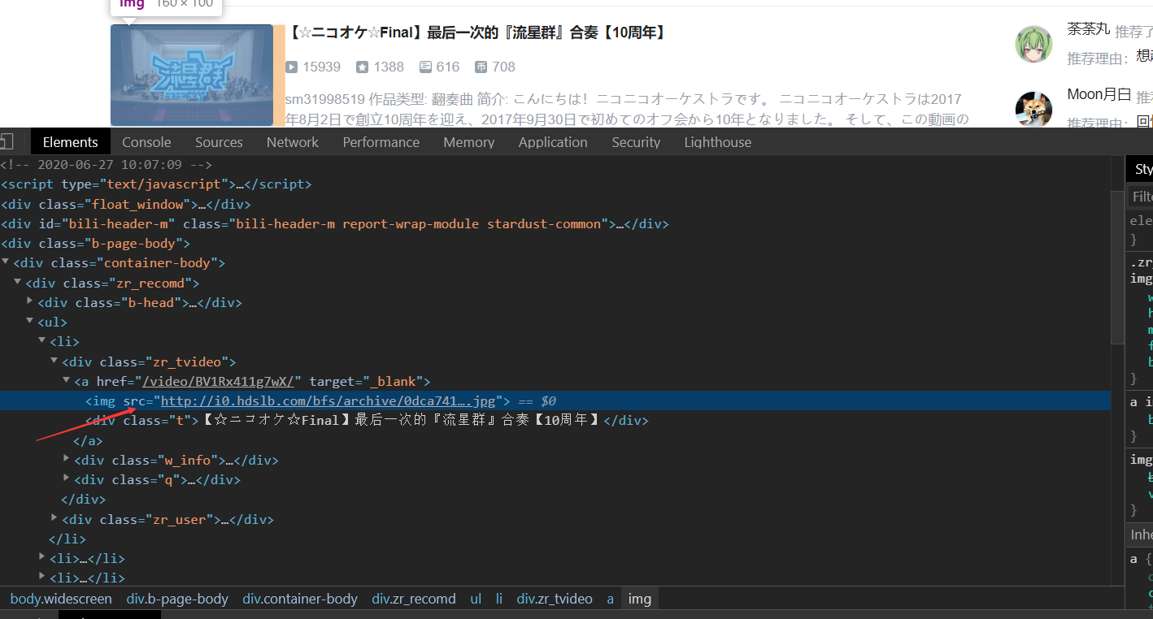Select the 2020-06-27 10:07:09 comment line
Viewport: 1153px width, 619px height.
click(x=106, y=164)
